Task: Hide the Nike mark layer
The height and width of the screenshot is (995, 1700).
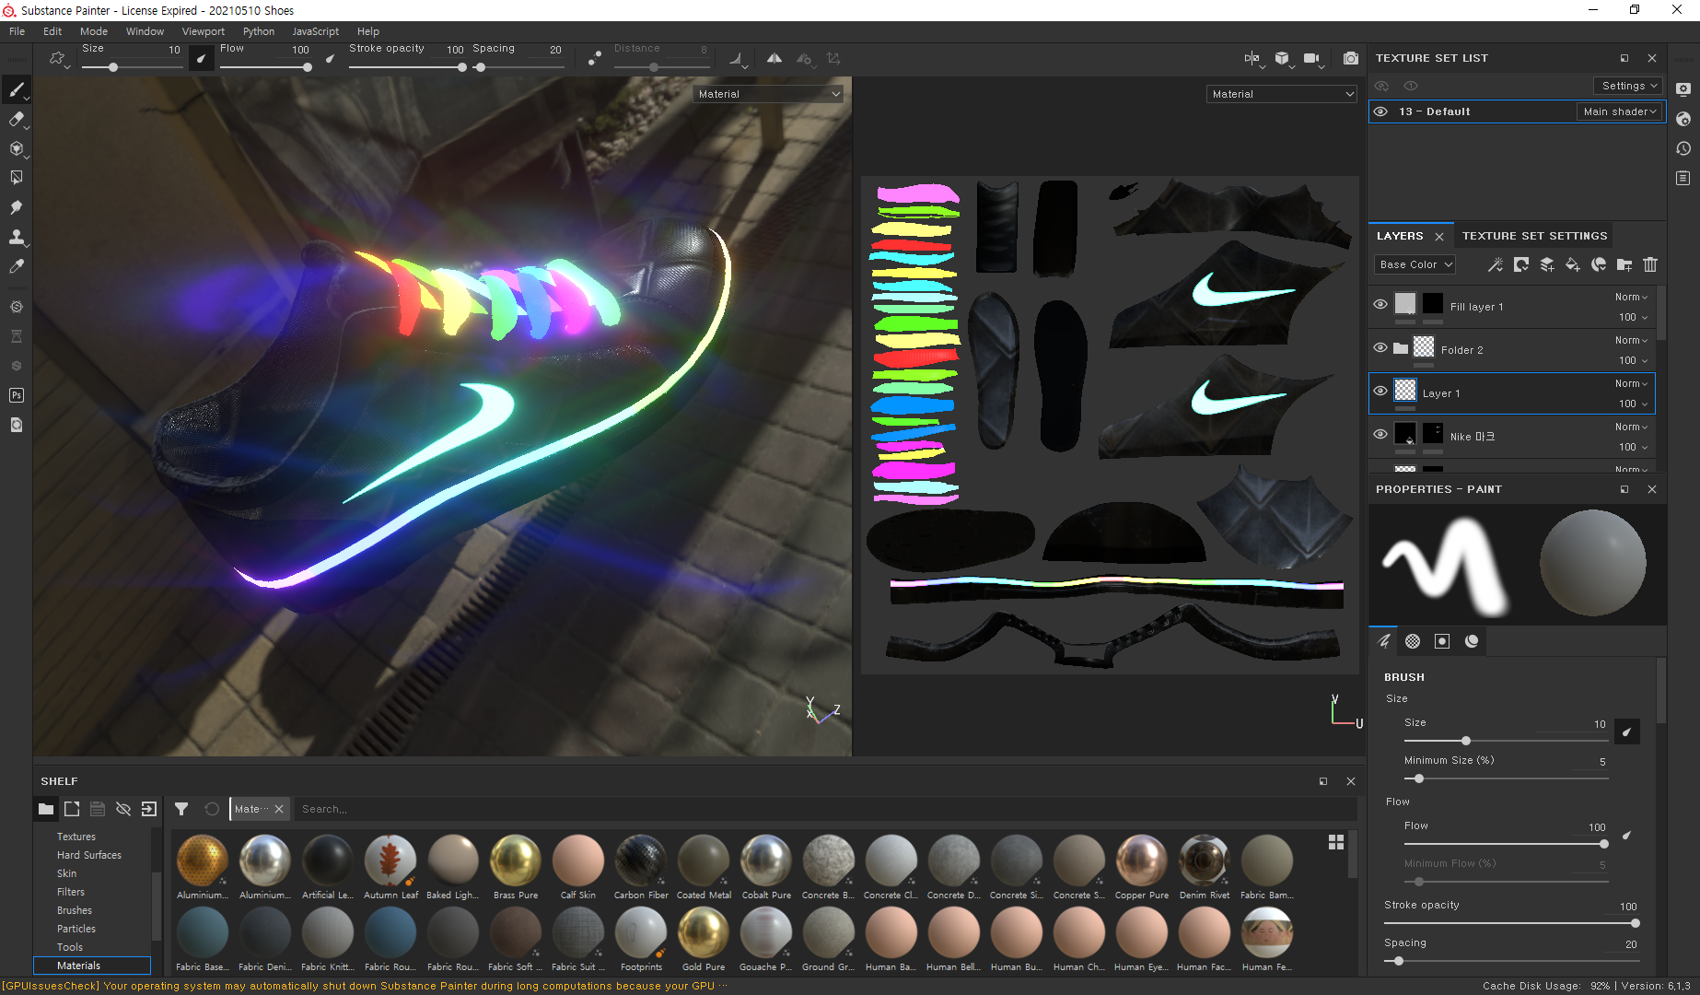Action: [x=1380, y=434]
